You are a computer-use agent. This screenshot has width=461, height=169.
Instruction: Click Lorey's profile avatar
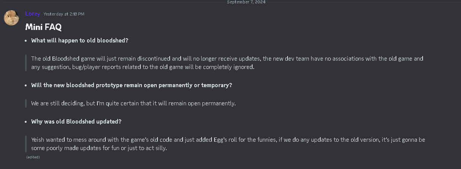pos(11,18)
